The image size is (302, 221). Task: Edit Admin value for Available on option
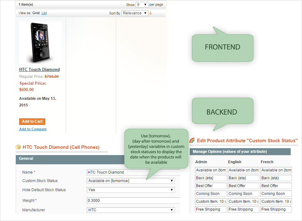click(x=211, y=170)
